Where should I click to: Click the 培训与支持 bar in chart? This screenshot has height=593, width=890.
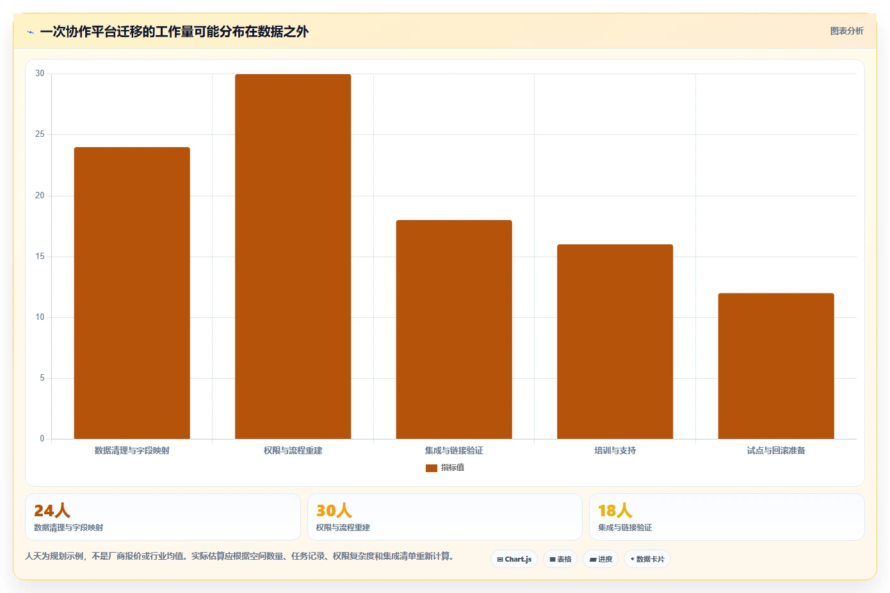615,342
